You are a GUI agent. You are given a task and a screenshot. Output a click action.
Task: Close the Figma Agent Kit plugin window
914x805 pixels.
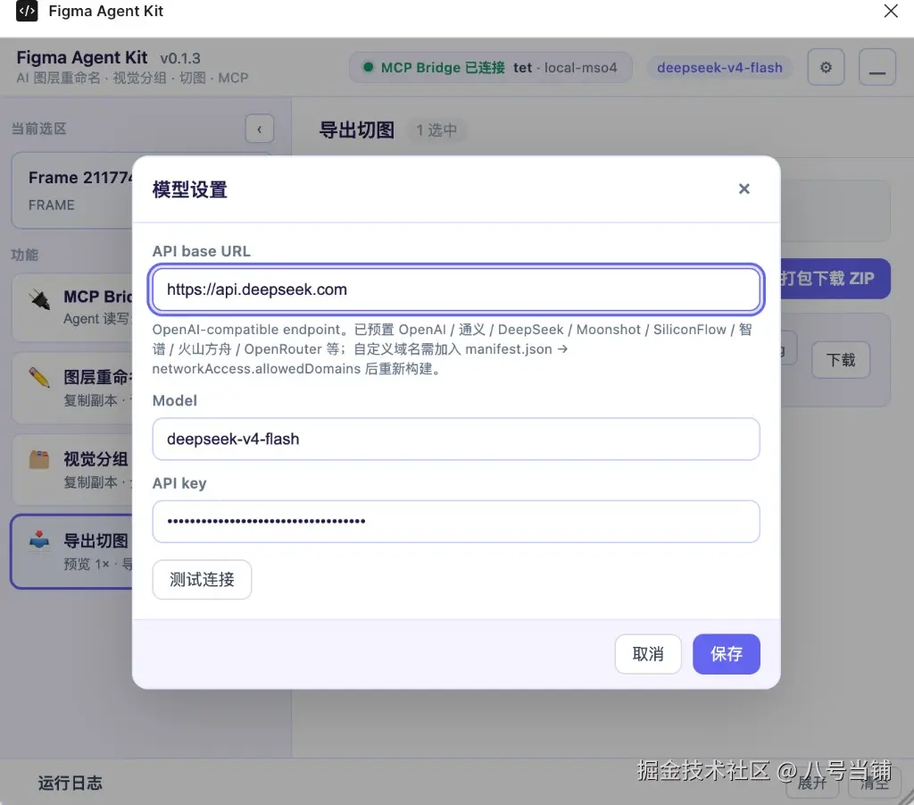(891, 11)
